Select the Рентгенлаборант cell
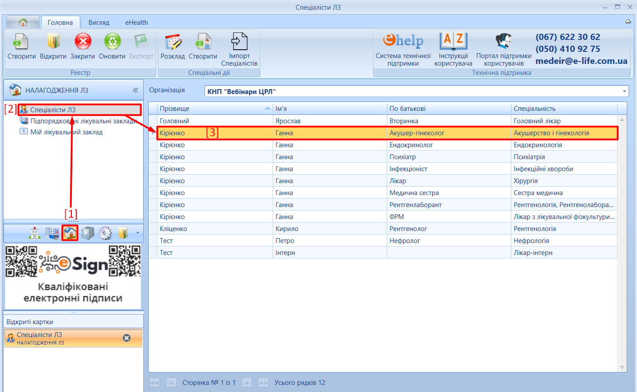637x392 pixels. click(x=449, y=205)
